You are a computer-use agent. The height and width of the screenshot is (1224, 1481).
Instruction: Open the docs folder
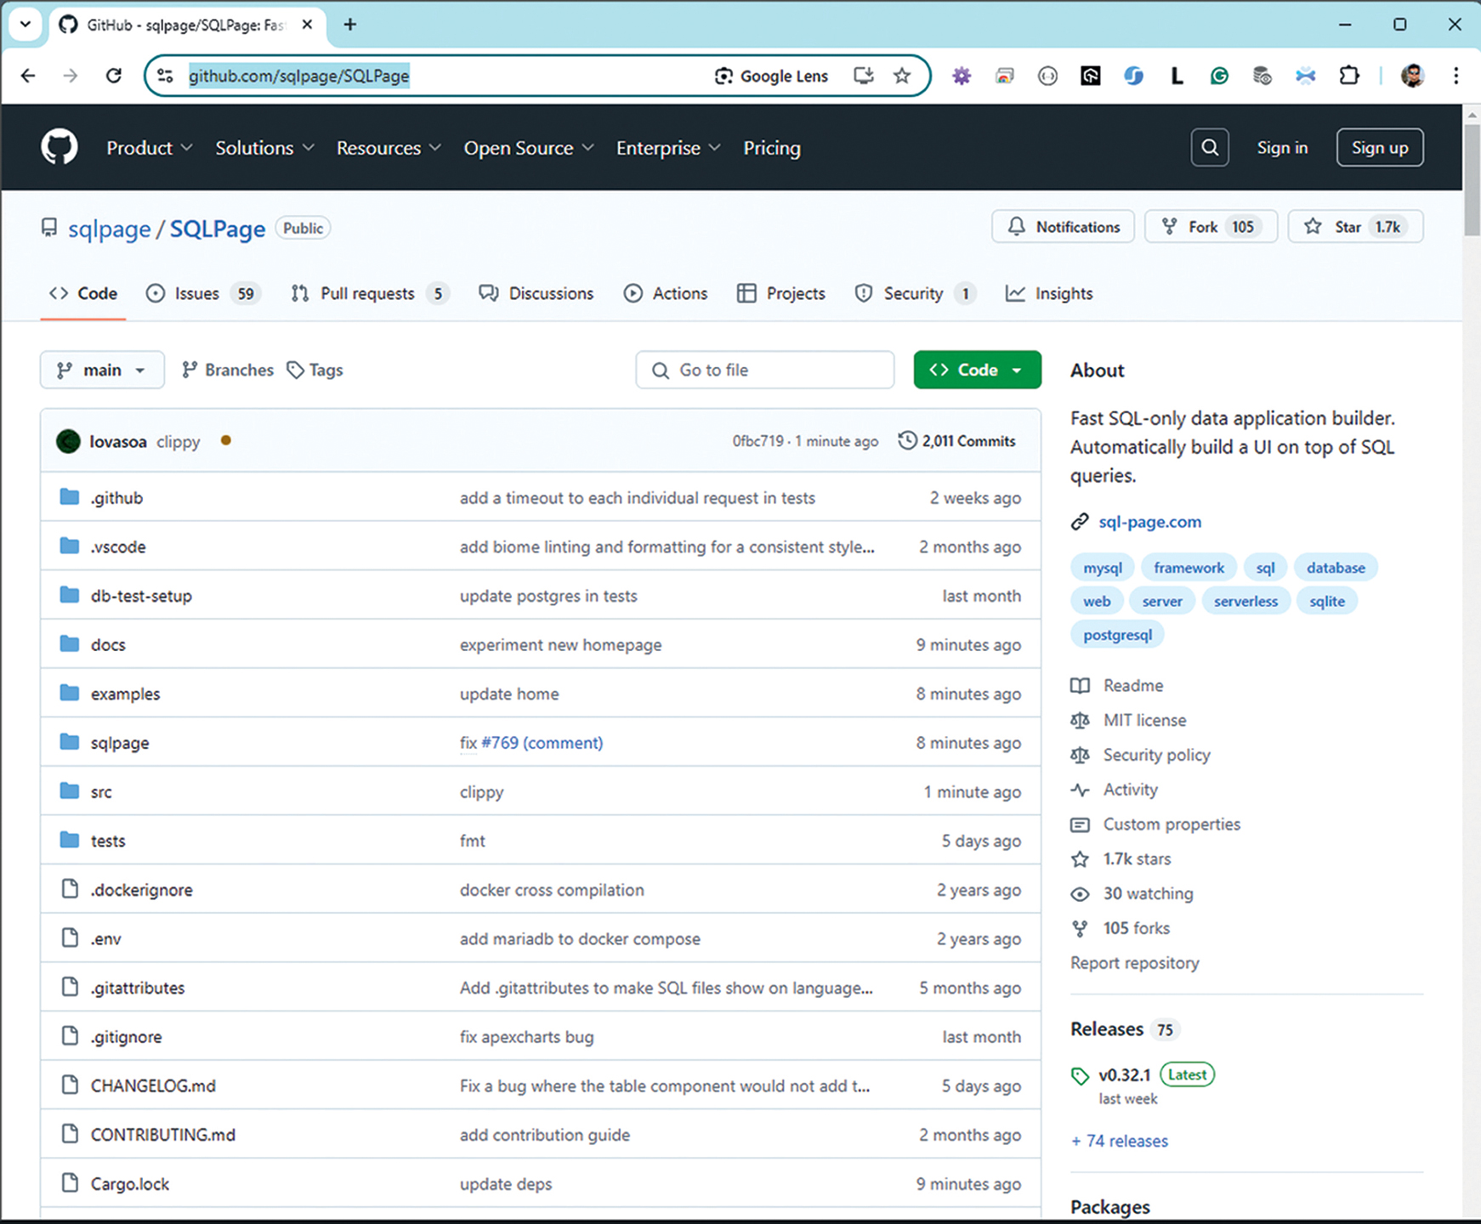tap(108, 645)
